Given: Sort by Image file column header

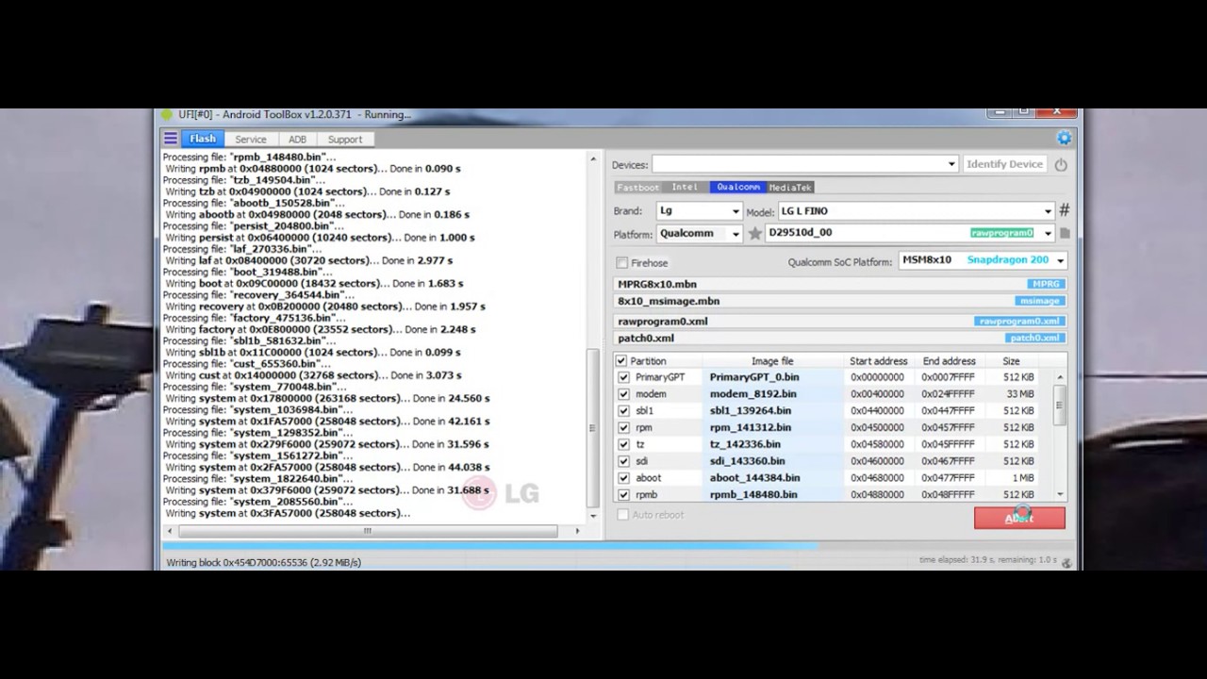Looking at the screenshot, I should point(772,361).
